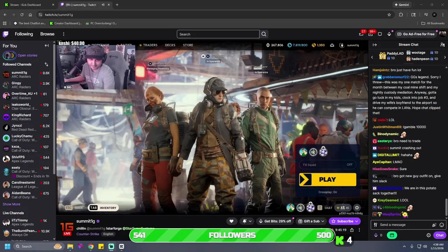
Task: Open the Whispers icon
Action: point(380,34)
